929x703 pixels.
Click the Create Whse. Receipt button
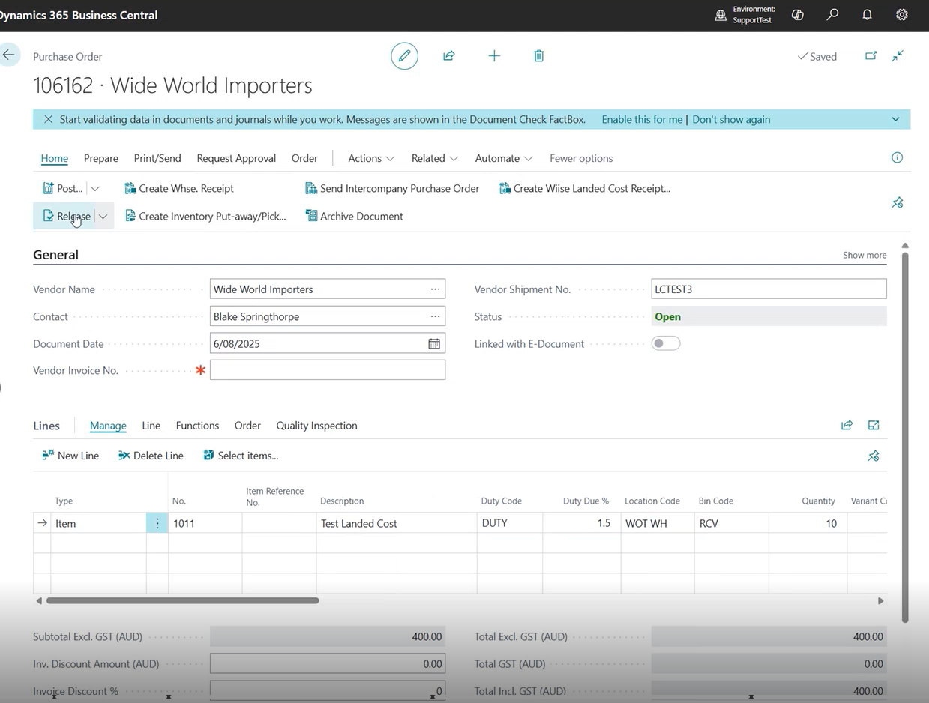[x=179, y=188]
